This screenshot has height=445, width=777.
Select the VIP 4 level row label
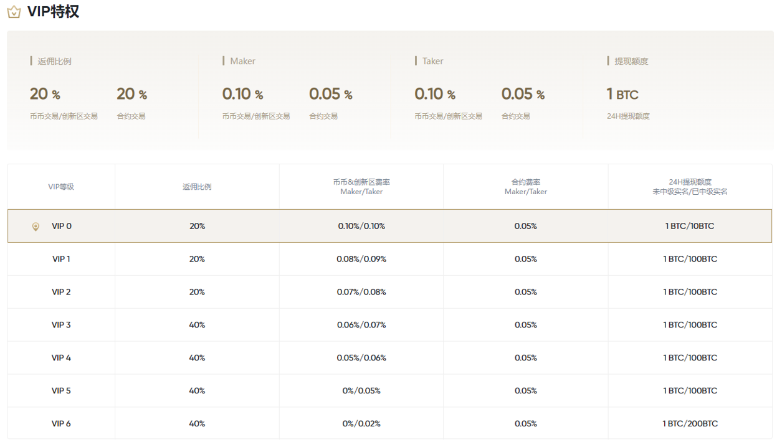click(x=61, y=358)
